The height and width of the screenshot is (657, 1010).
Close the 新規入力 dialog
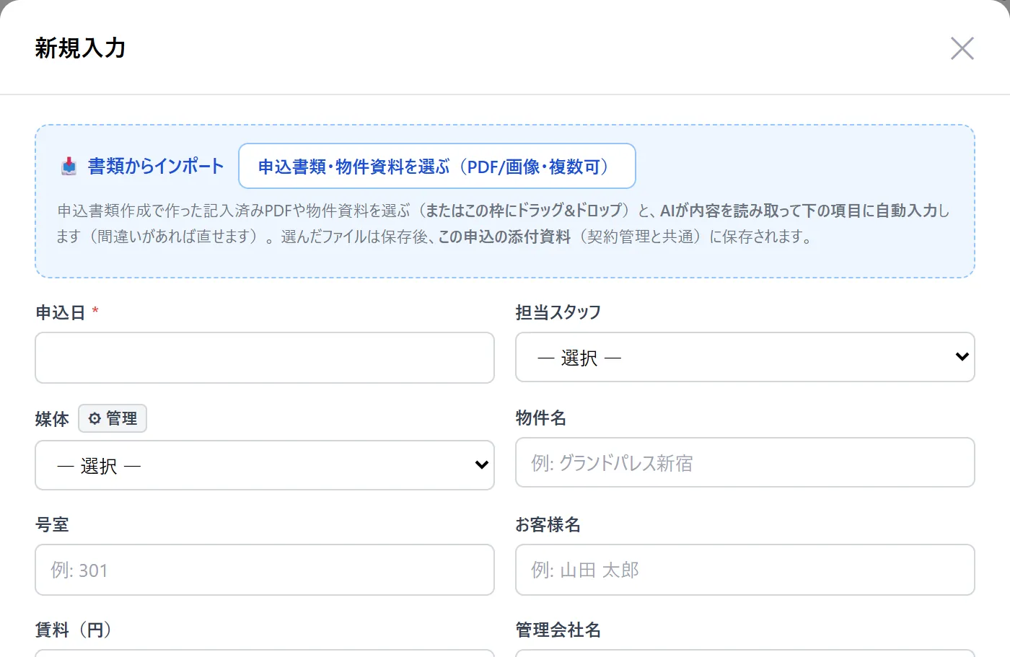(x=962, y=48)
